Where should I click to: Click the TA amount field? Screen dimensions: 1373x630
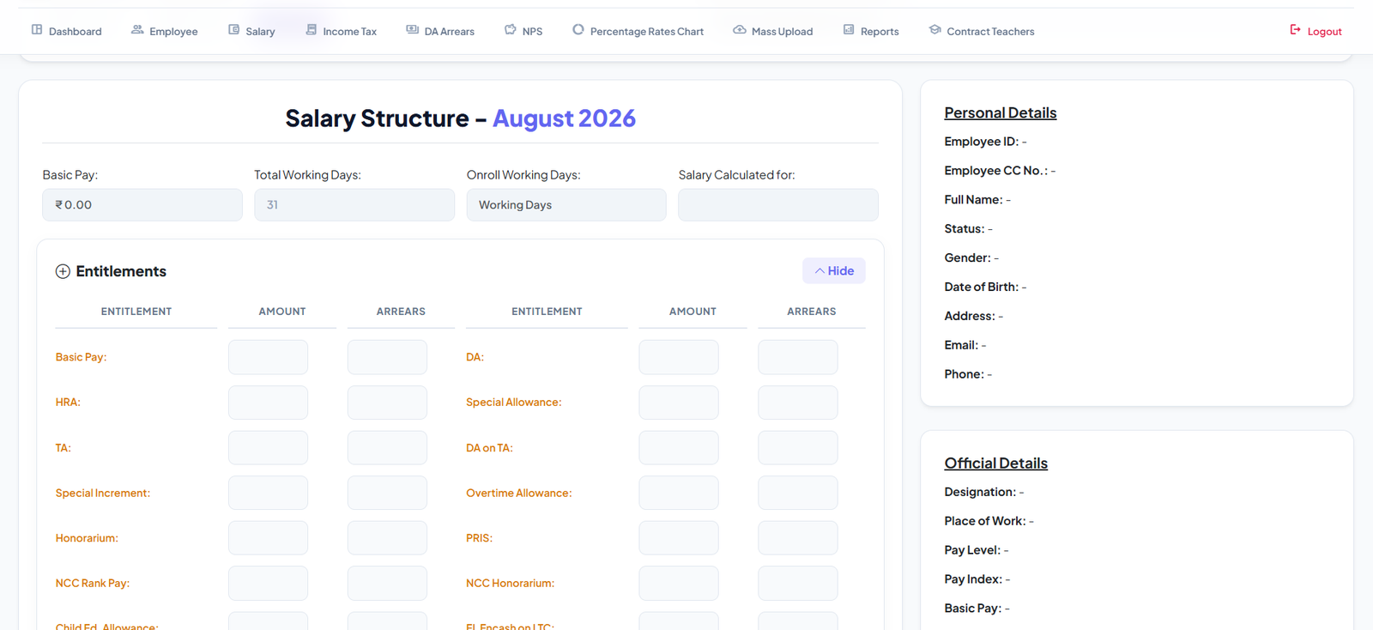tap(268, 448)
